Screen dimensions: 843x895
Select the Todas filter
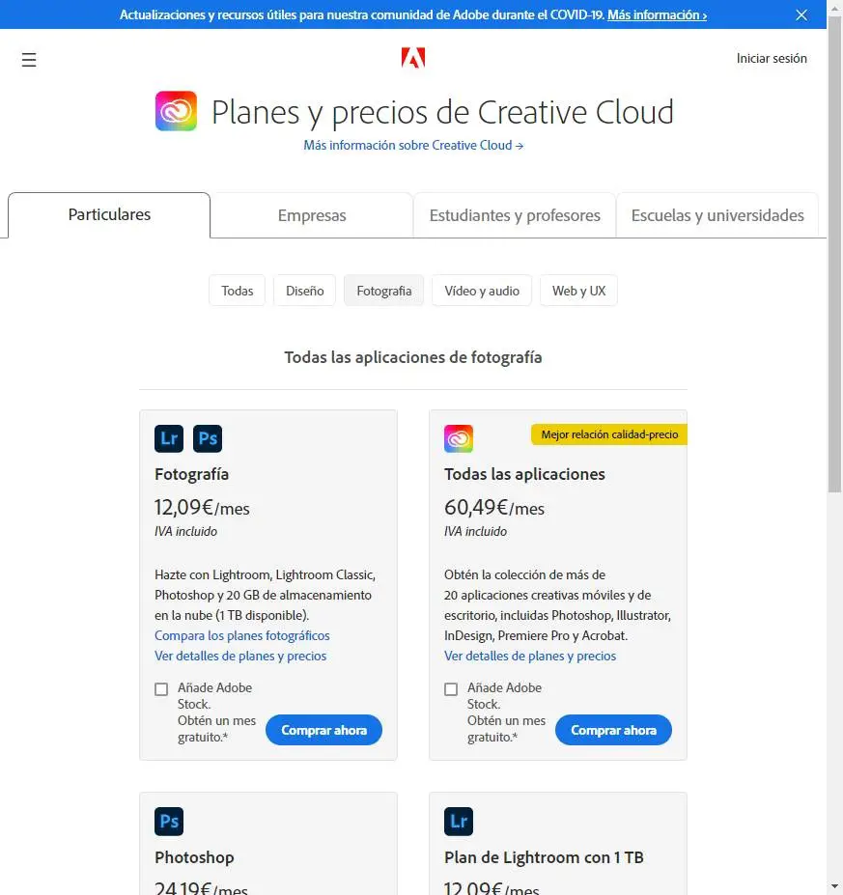(x=237, y=291)
